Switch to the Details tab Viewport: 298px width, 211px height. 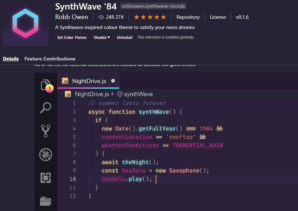pyautogui.click(x=11, y=59)
